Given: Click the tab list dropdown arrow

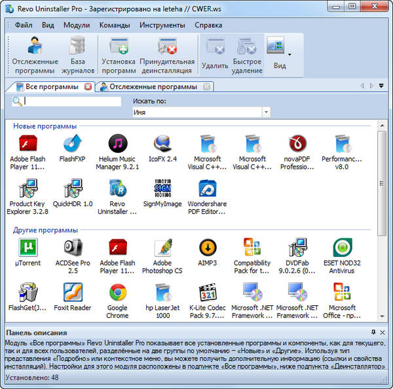Looking at the screenshot, I should coord(381,86).
